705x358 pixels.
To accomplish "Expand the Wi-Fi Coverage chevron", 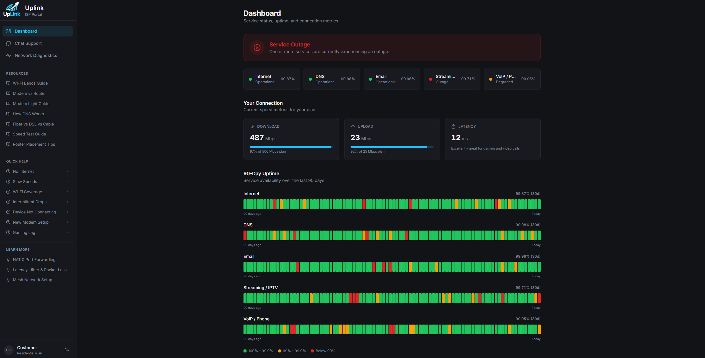I will (67, 192).
